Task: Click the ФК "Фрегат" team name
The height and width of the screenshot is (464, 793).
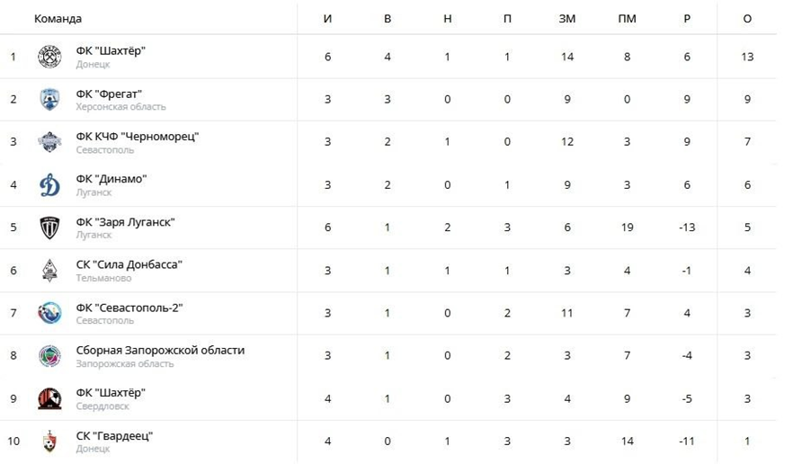Action: coord(109,94)
